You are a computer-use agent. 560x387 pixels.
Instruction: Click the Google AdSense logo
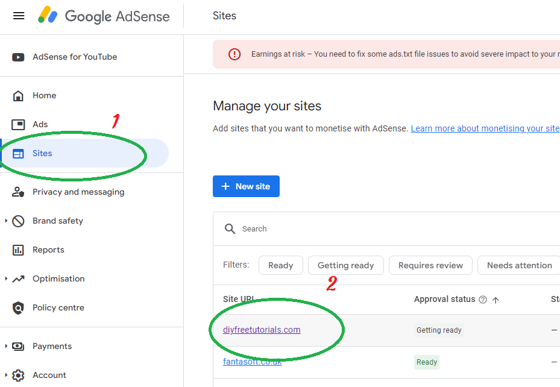pos(104,16)
